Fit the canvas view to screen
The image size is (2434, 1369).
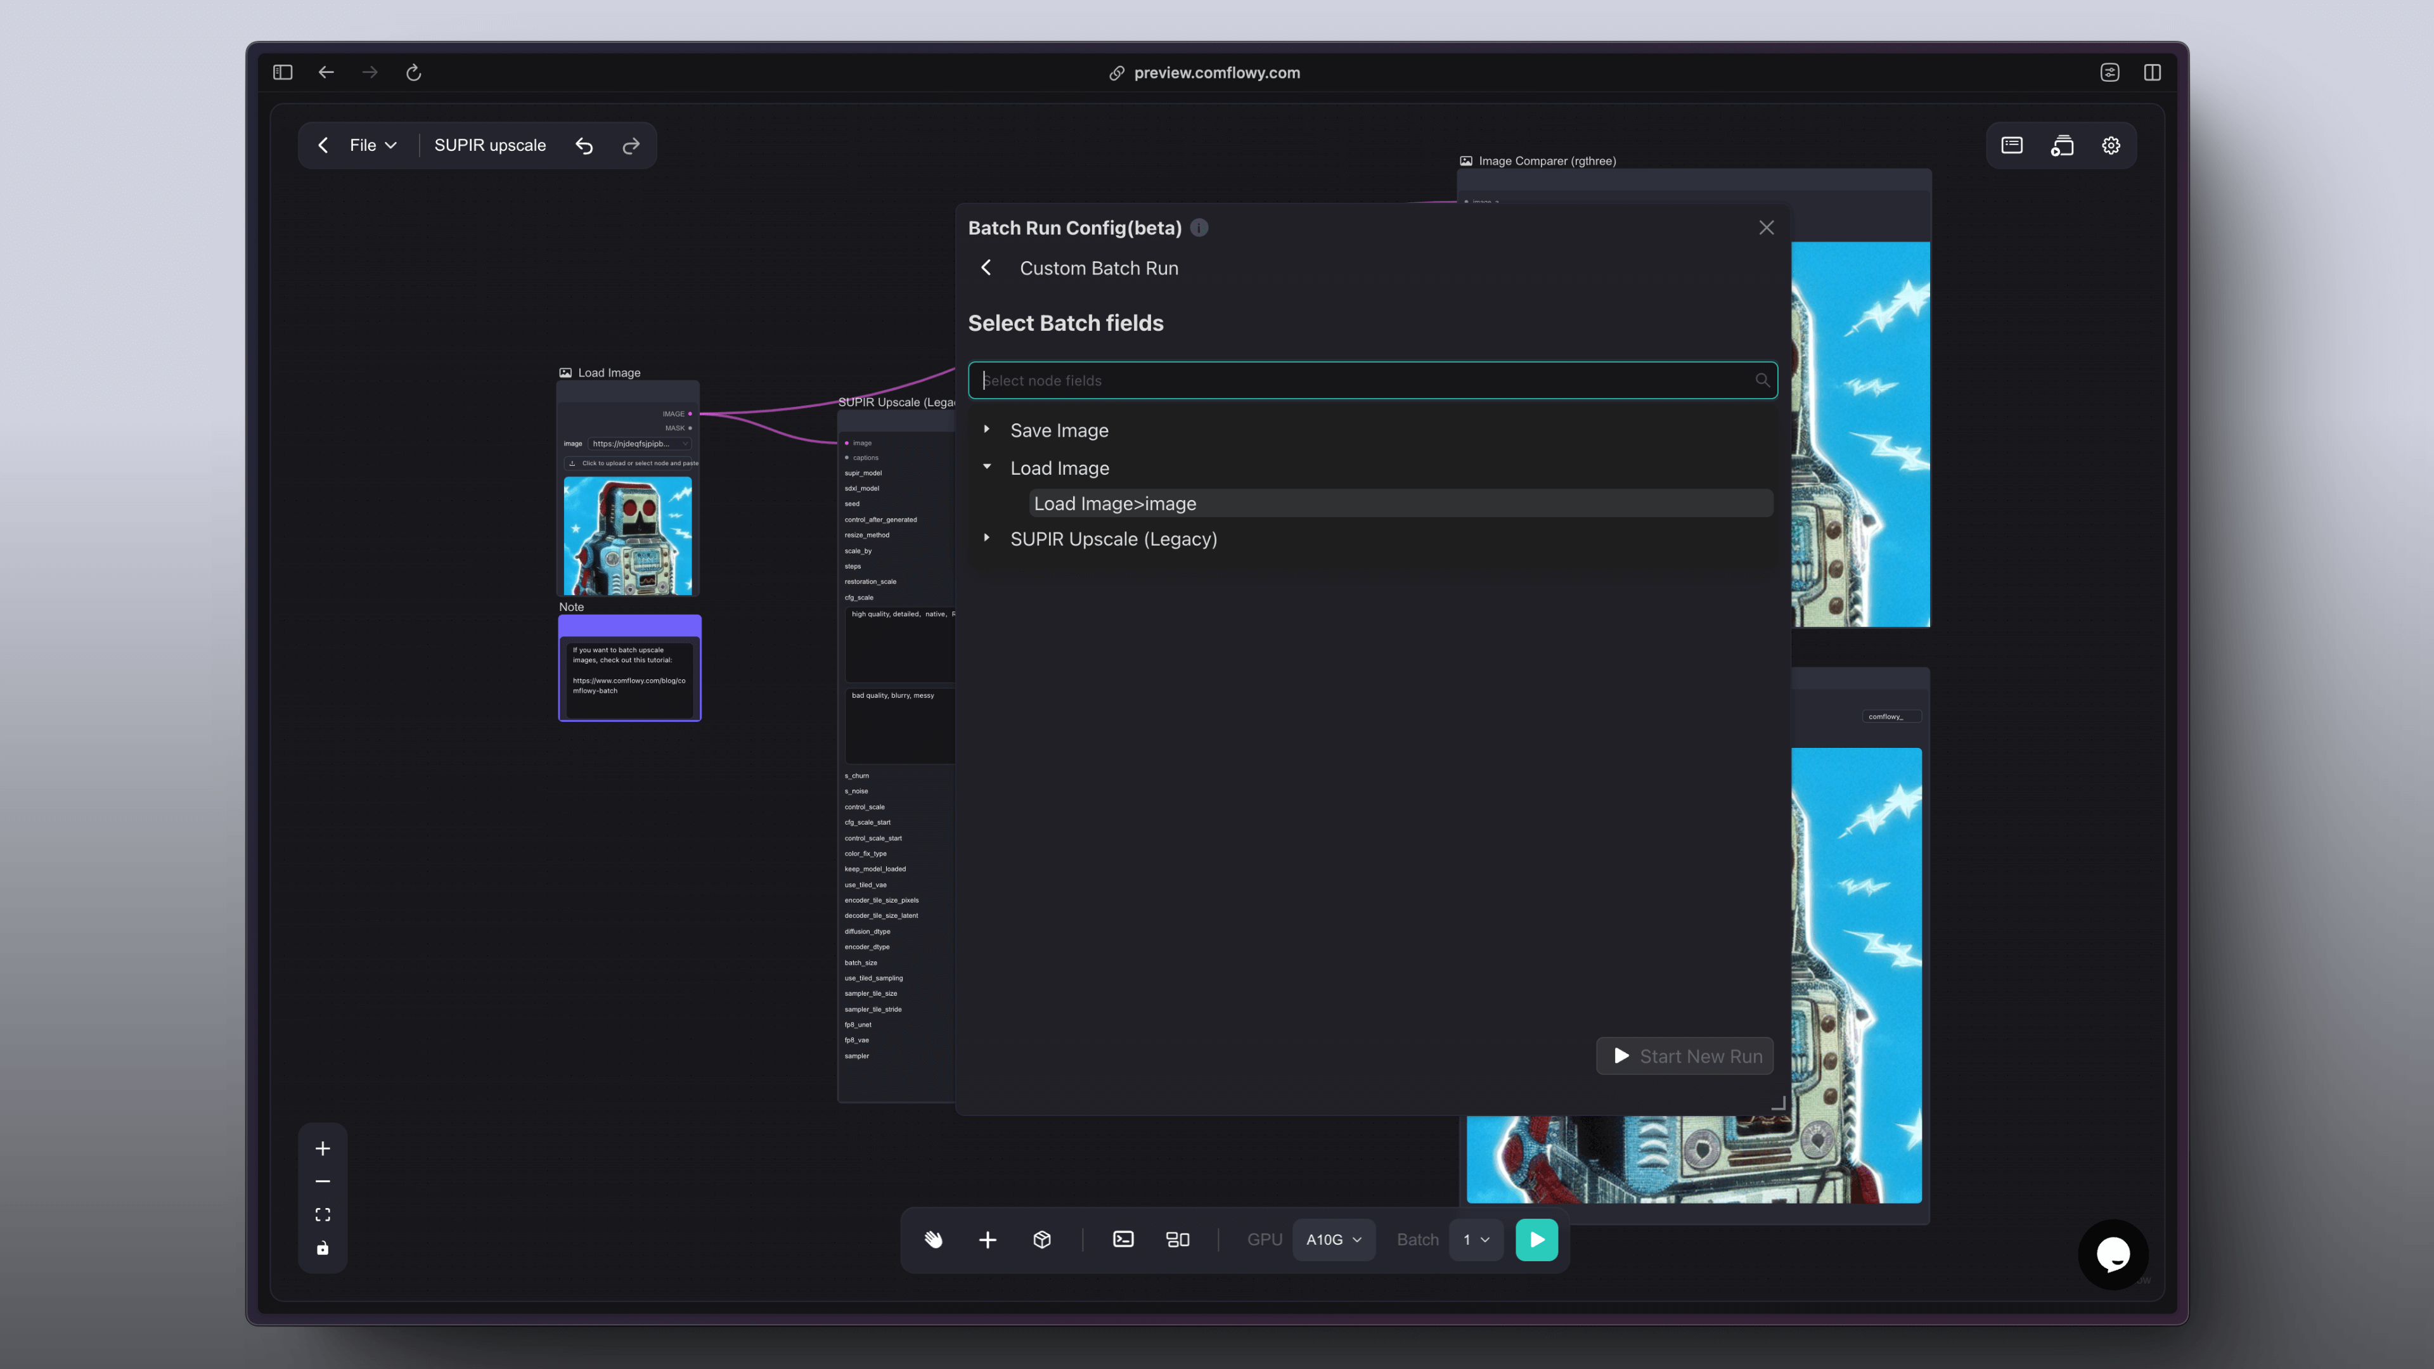322,1215
